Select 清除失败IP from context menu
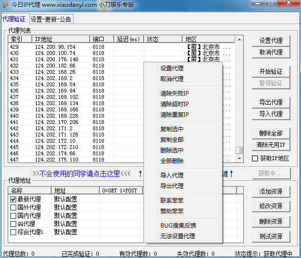 click(174, 94)
